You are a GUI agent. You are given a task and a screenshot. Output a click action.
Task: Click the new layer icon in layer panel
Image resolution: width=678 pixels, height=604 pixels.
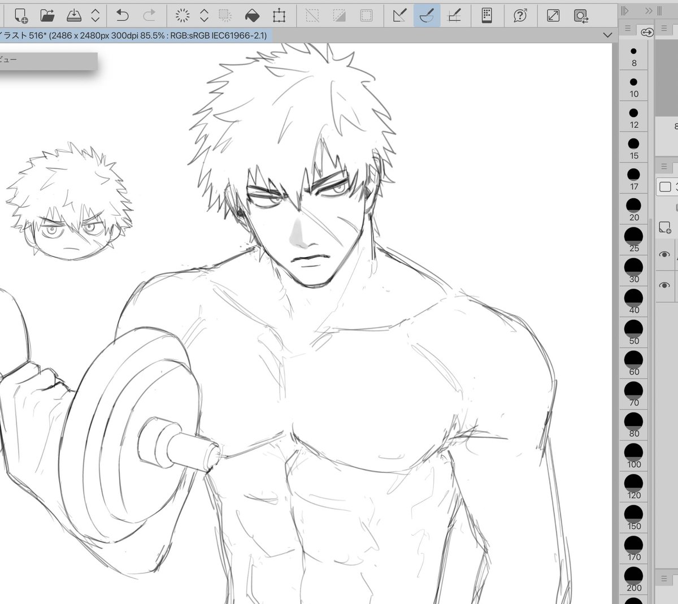[x=664, y=228]
